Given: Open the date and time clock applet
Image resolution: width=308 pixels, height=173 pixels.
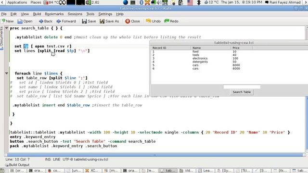Looking at the screenshot, I should (x=242, y=2).
